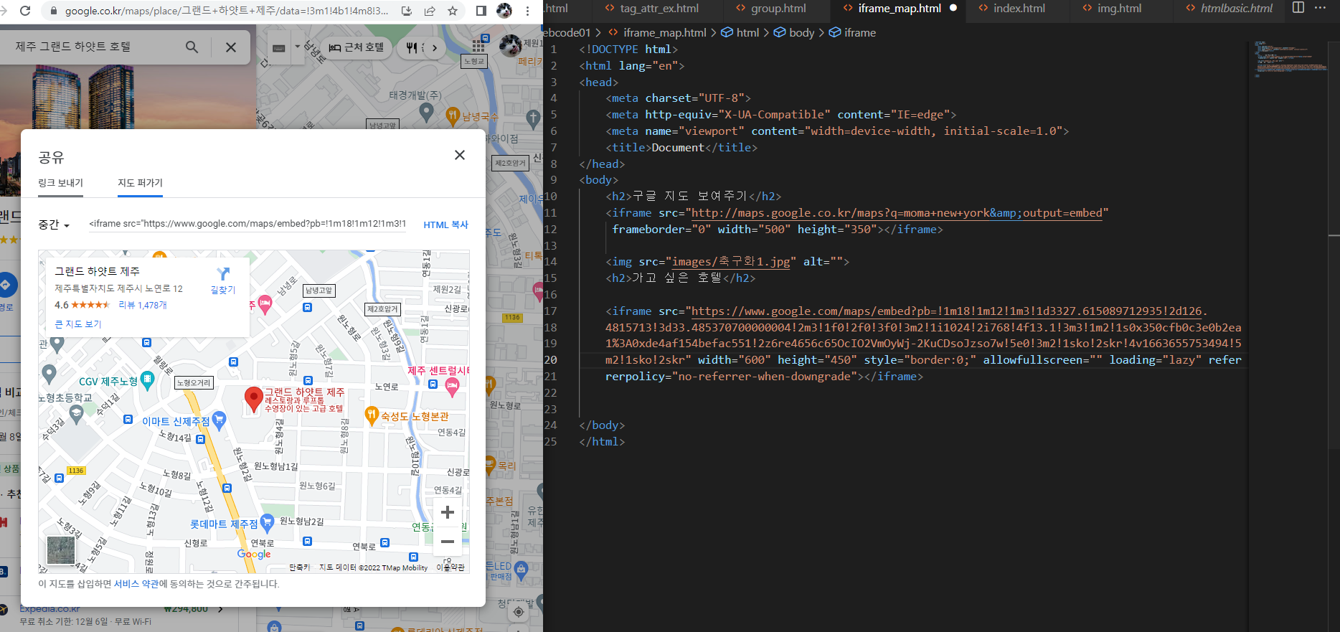1340x632 pixels.
Task: Select the nearby hotels chip
Action: pyautogui.click(x=357, y=47)
